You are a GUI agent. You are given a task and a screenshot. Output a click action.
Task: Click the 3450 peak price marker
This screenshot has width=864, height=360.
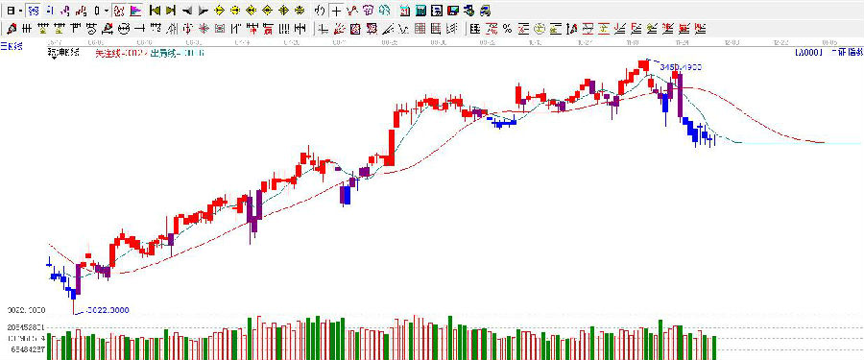point(681,66)
